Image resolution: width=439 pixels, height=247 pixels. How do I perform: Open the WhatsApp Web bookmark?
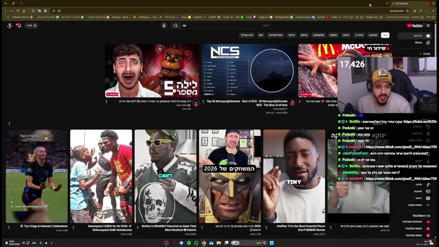pyautogui.click(x=284, y=17)
